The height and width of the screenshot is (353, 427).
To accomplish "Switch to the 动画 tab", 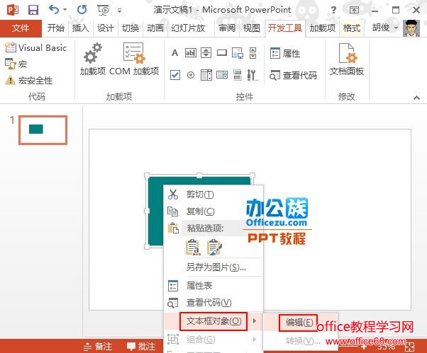I will 155,28.
